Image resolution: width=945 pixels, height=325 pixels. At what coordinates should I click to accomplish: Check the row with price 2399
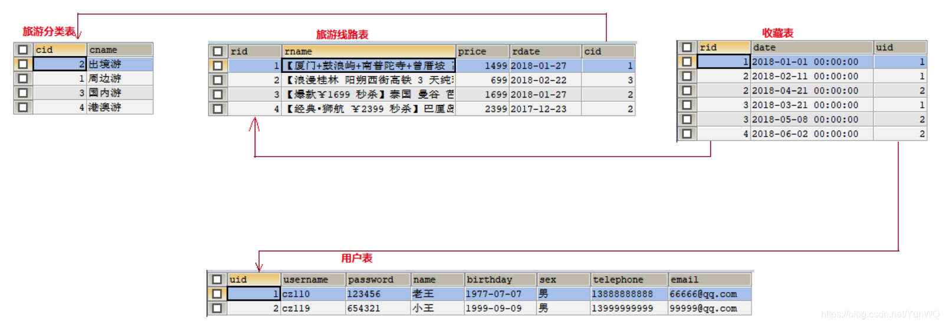click(x=218, y=109)
